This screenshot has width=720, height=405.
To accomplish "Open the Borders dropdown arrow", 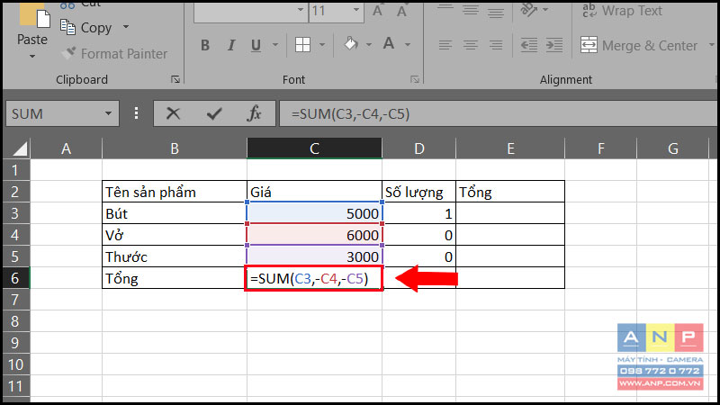I will [x=322, y=45].
